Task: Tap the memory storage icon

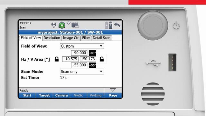Action: [x=75, y=25]
